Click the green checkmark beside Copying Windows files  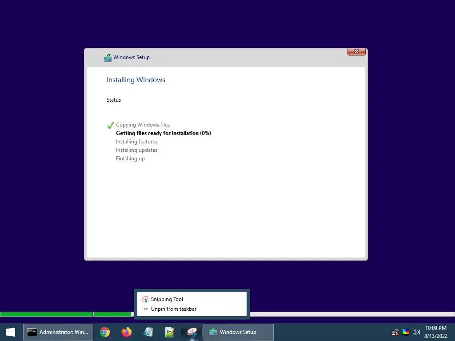pyautogui.click(x=110, y=125)
